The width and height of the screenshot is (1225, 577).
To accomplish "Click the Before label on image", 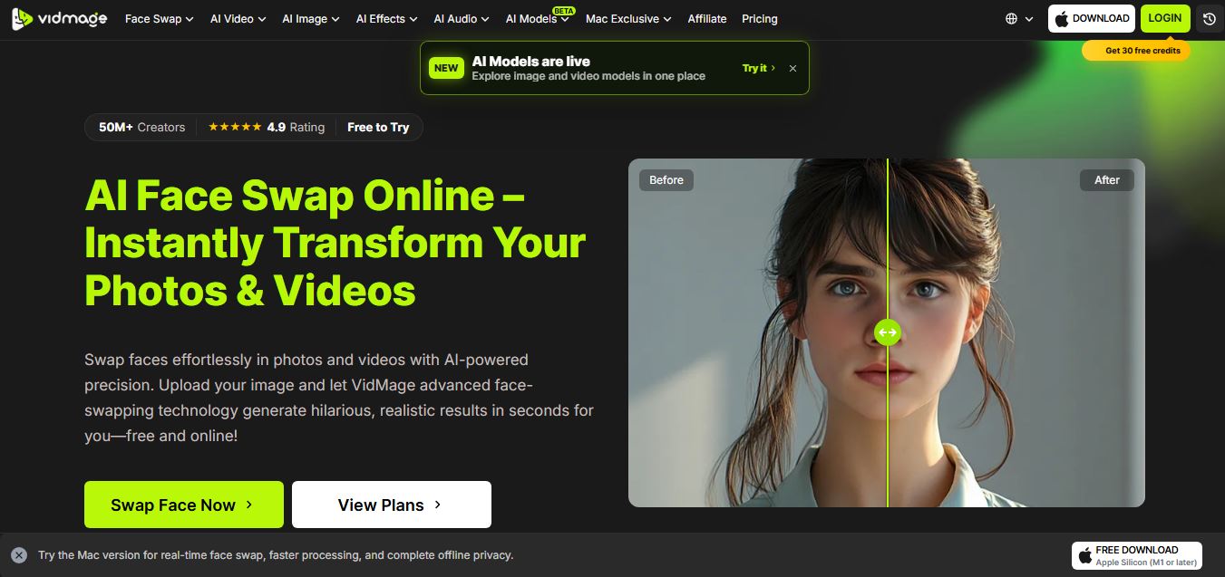I will (666, 179).
